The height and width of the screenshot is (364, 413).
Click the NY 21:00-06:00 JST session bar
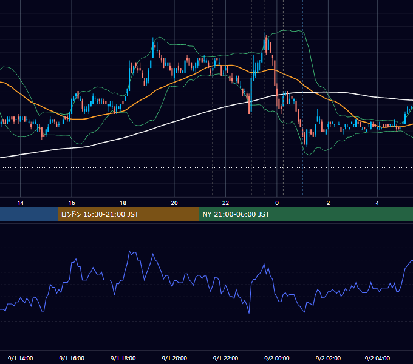tap(305, 214)
